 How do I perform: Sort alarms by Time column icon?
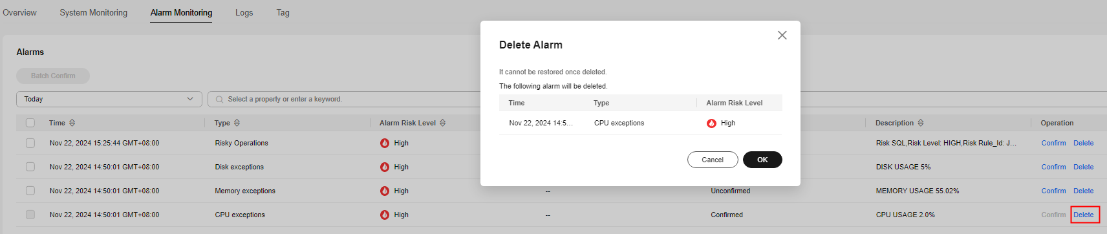tap(72, 123)
